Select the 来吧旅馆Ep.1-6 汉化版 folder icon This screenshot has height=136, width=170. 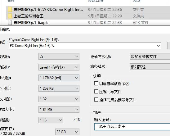pyautogui.click(x=10, y=10)
